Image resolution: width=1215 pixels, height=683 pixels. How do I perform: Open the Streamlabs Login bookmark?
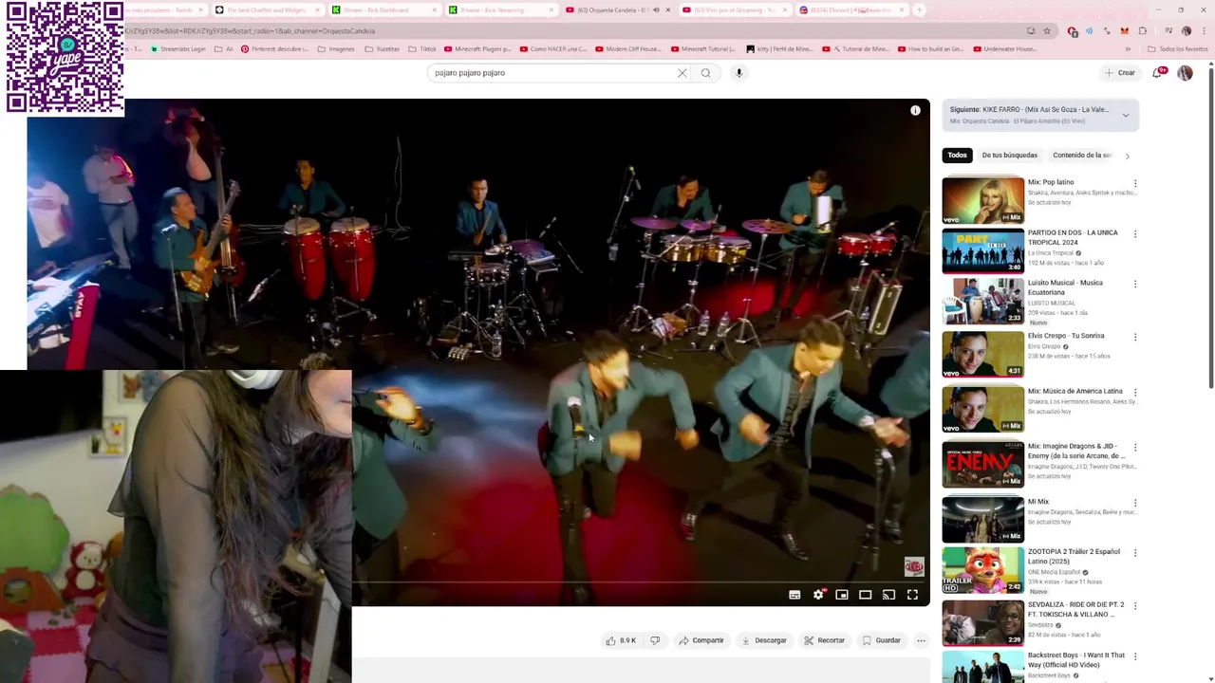pos(178,49)
